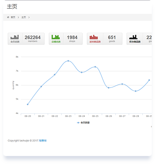Click the black points goods chart icon
Image resolution: width=155 pixels, height=164 pixels.
[x=133, y=37]
